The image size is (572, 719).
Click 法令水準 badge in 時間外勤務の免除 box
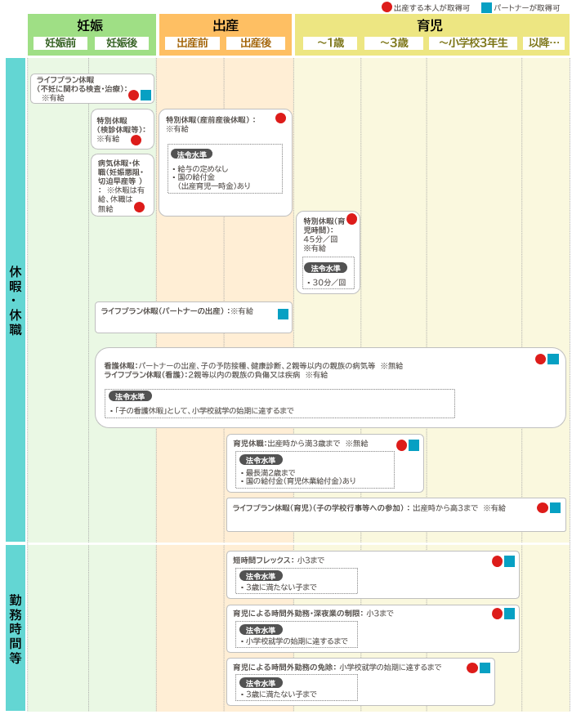(x=261, y=683)
